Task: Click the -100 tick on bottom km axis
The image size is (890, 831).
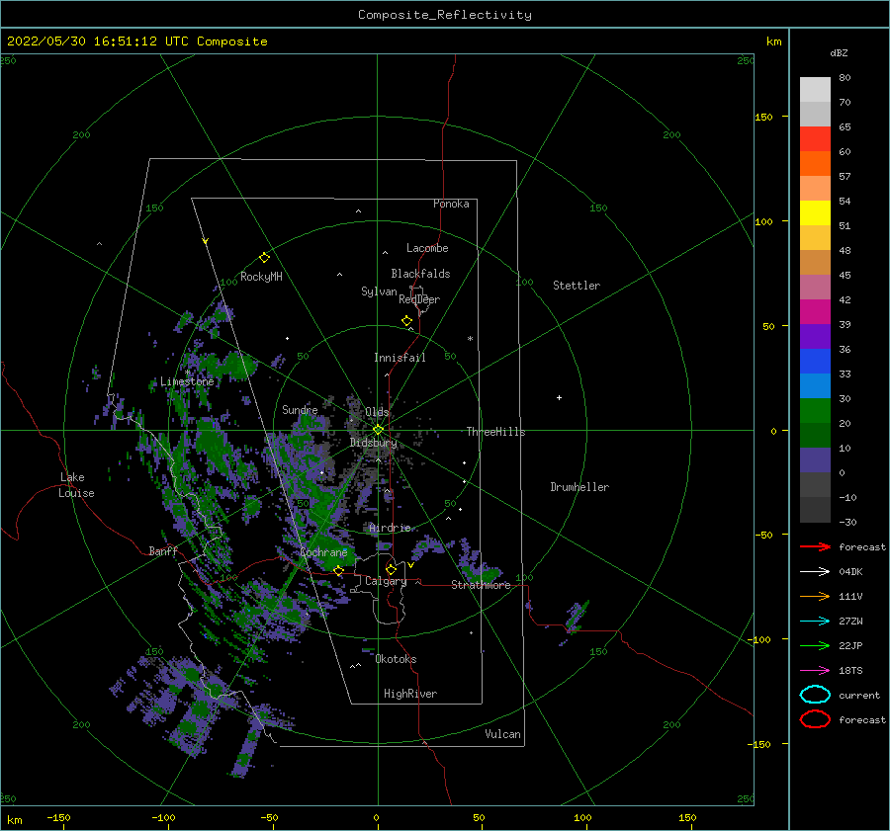Action: [x=163, y=817]
